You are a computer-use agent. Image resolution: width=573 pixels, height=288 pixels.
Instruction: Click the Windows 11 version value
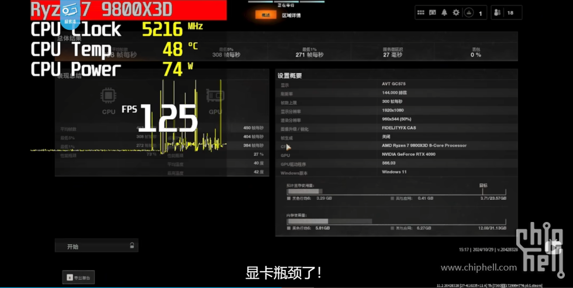pos(394,172)
